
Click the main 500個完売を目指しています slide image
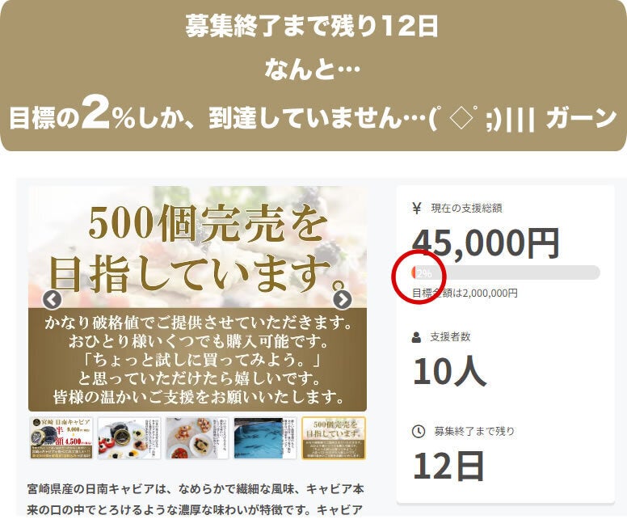pos(197,298)
